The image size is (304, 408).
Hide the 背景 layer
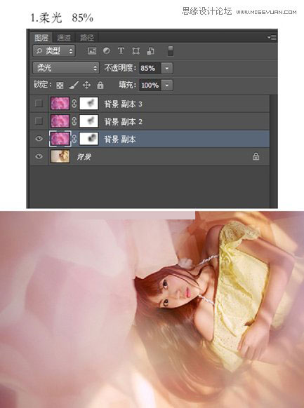(x=39, y=156)
